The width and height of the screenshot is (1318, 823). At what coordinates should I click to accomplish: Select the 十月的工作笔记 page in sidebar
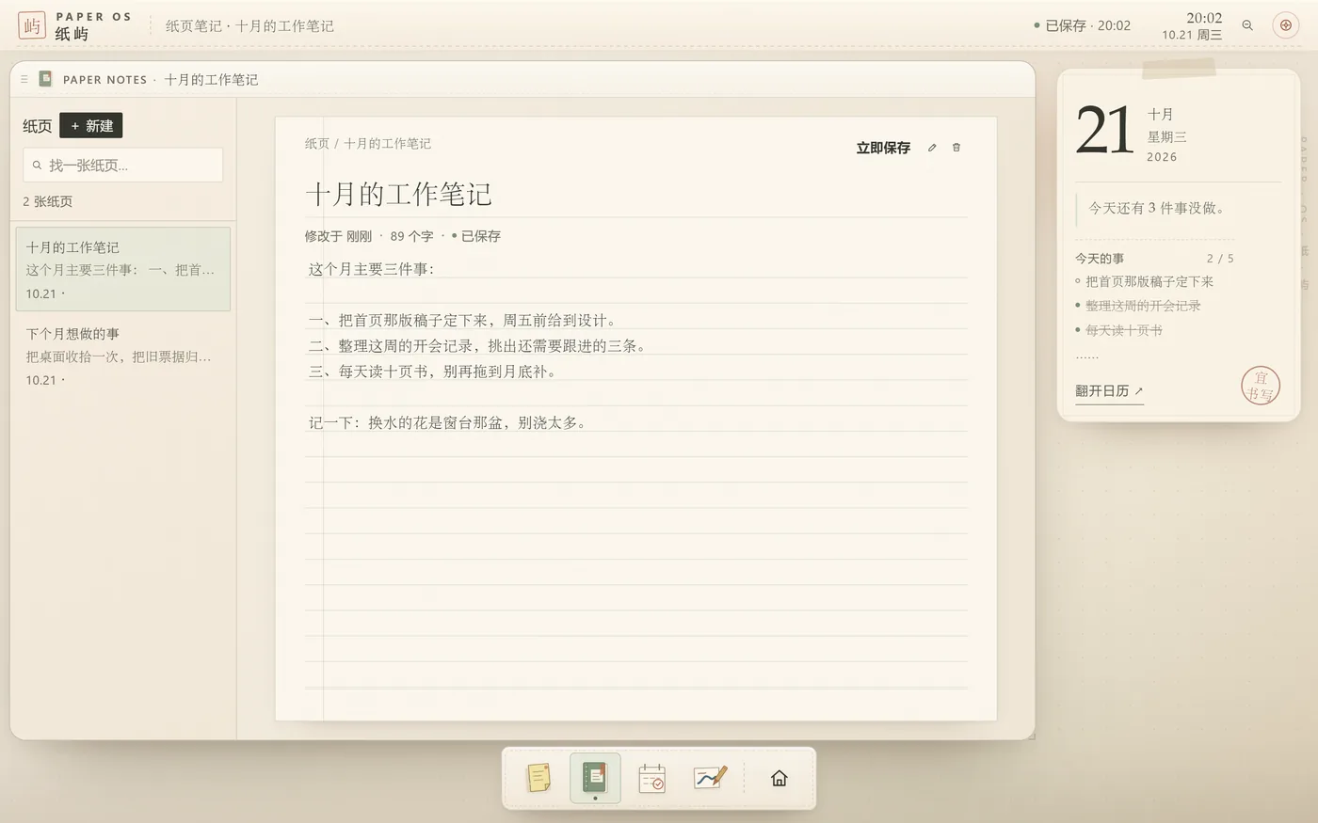tap(123, 269)
